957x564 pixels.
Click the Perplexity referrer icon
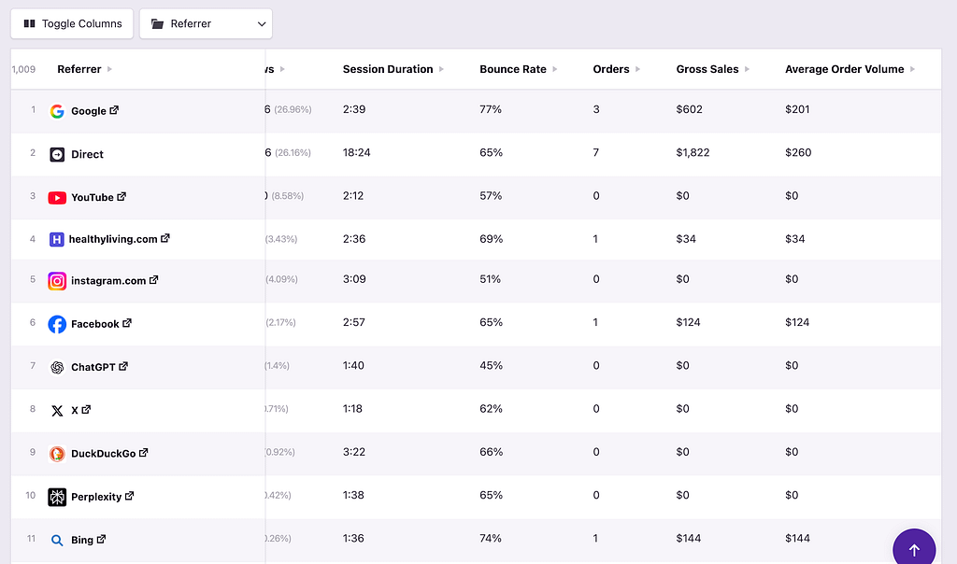(x=58, y=497)
